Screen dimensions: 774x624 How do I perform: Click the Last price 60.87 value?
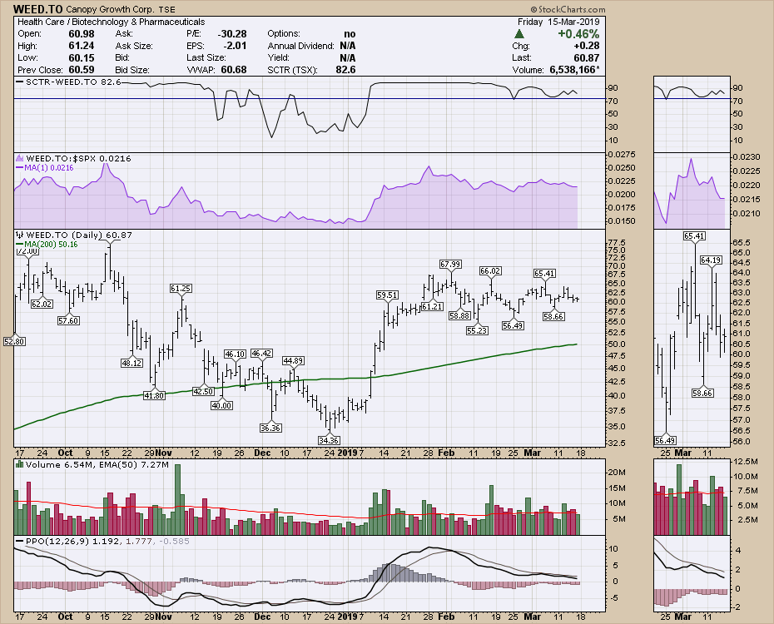click(x=587, y=57)
